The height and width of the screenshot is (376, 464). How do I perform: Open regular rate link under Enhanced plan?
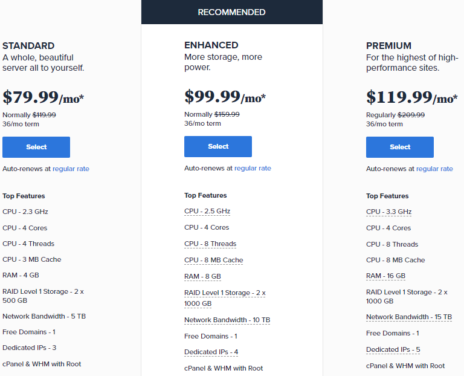253,168
